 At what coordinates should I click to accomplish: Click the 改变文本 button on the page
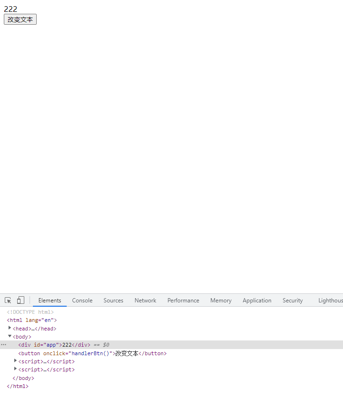click(x=20, y=19)
